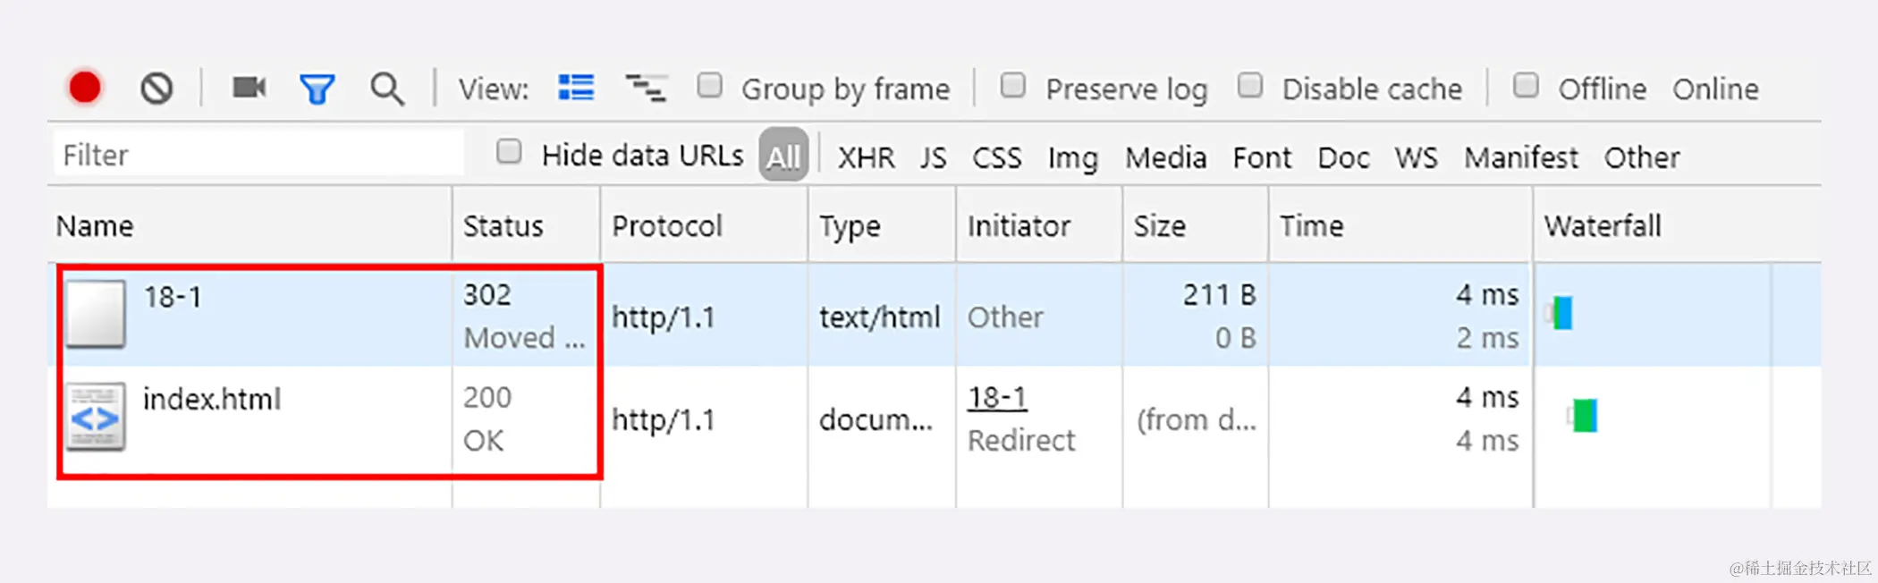The image size is (1878, 583).
Task: Sort requests by Status column header
Action: (503, 225)
